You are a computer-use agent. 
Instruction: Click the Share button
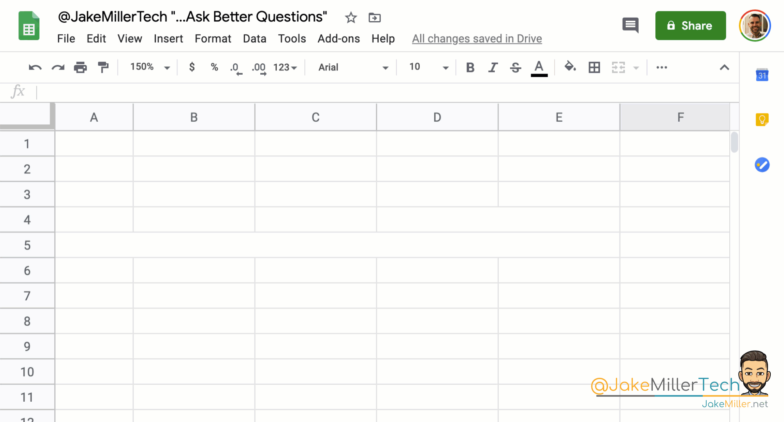690,25
